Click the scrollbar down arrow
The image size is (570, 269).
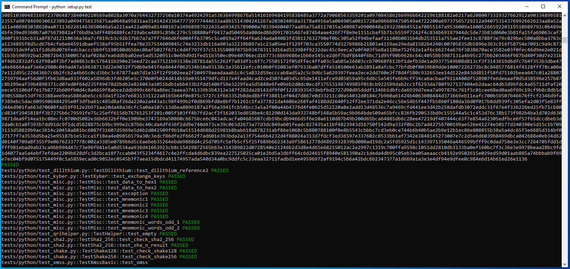click(x=565, y=264)
